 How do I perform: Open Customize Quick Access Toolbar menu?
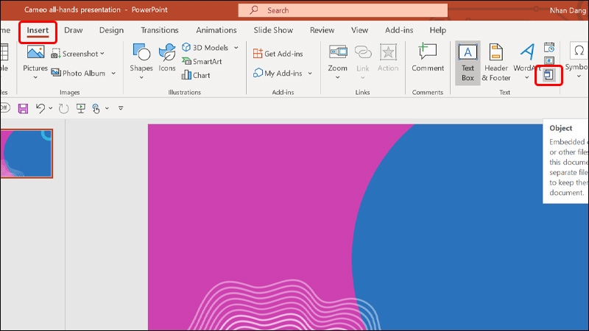click(x=121, y=108)
